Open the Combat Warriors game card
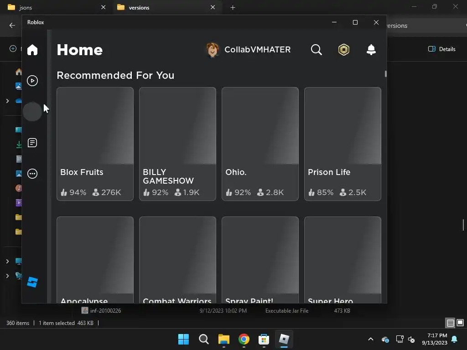 177,260
